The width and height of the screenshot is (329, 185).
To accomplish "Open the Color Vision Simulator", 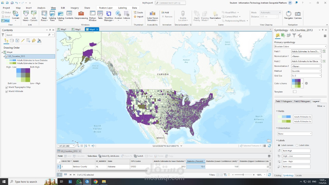I will (x=152, y=16).
